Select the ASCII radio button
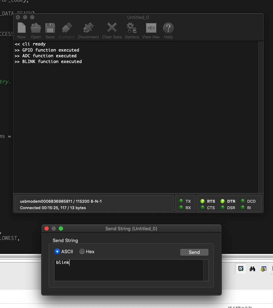273x308 pixels. point(57,251)
